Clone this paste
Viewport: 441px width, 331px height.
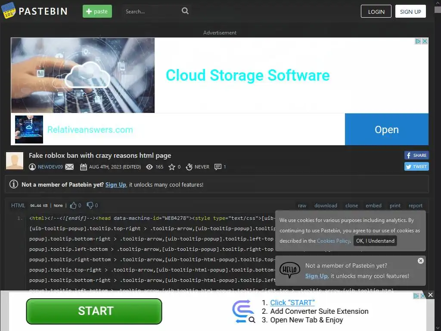tap(351, 206)
